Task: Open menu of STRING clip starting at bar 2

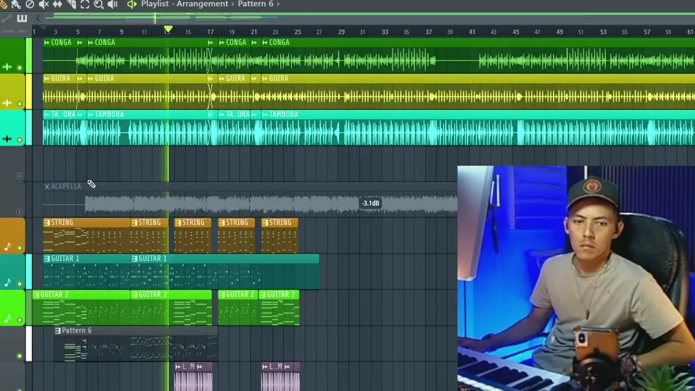Action: tap(47, 223)
